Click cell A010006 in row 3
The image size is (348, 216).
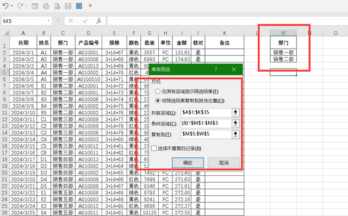tap(89, 59)
